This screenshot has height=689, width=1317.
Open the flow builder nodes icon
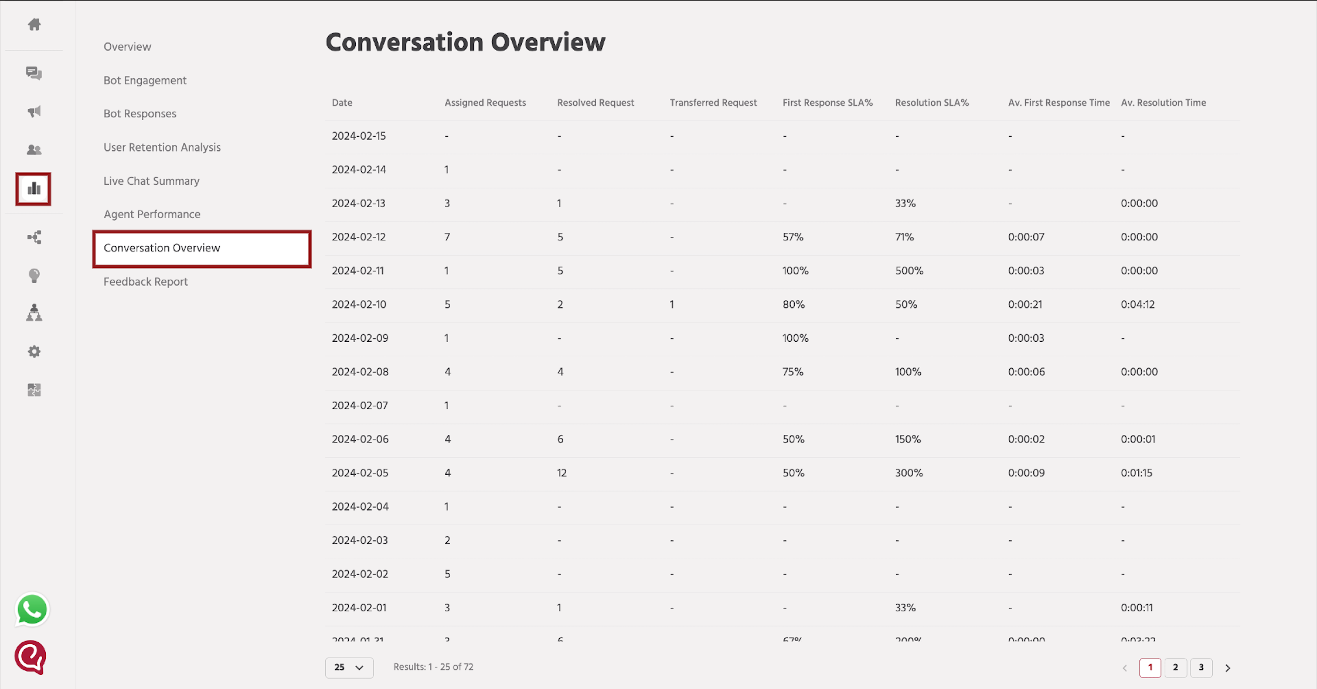(34, 237)
